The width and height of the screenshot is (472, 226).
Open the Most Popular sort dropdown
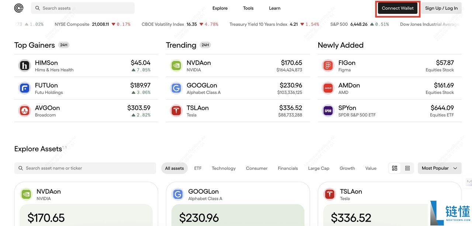pyautogui.click(x=439, y=168)
